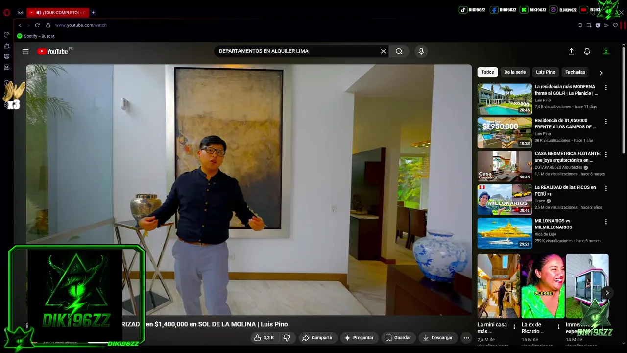
Task: Open the La mini casa short thumbnail
Action: [499, 286]
